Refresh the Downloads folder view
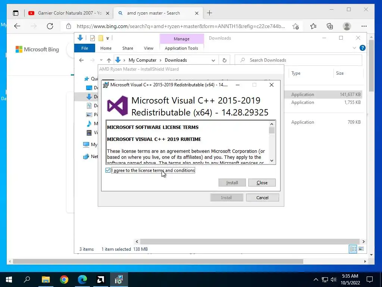 224,60
